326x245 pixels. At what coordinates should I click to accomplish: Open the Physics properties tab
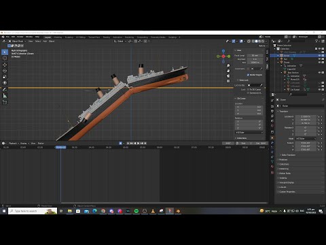(272, 152)
